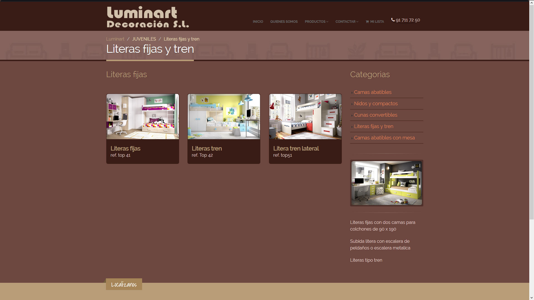Open the Literas fijas product thumbnail

click(x=142, y=116)
